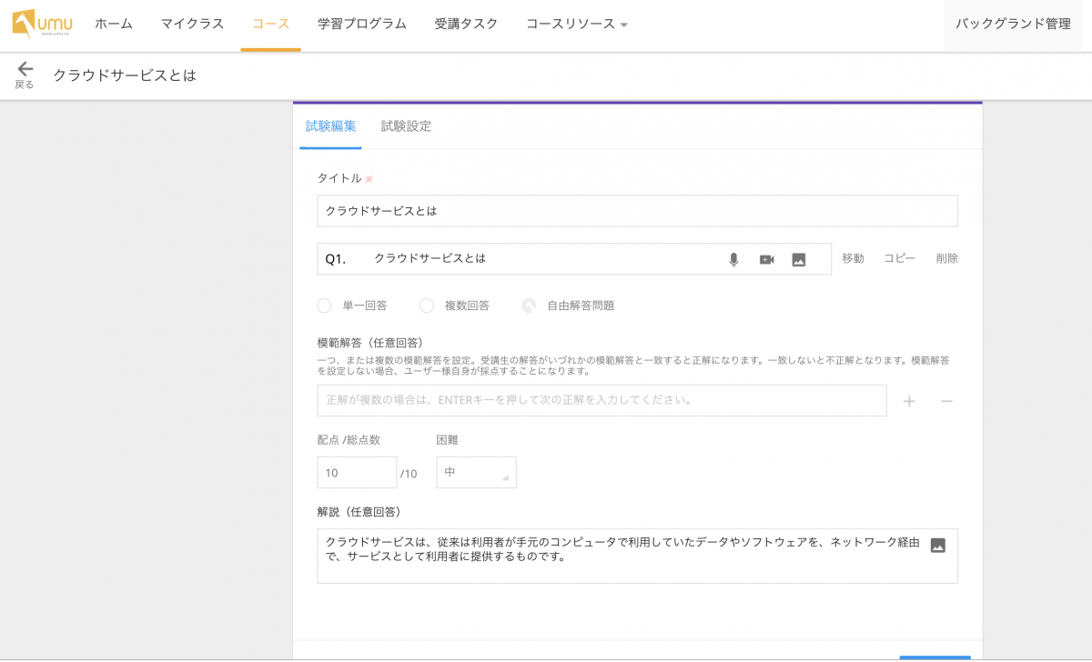Expand the コースリソース menu

(x=577, y=25)
